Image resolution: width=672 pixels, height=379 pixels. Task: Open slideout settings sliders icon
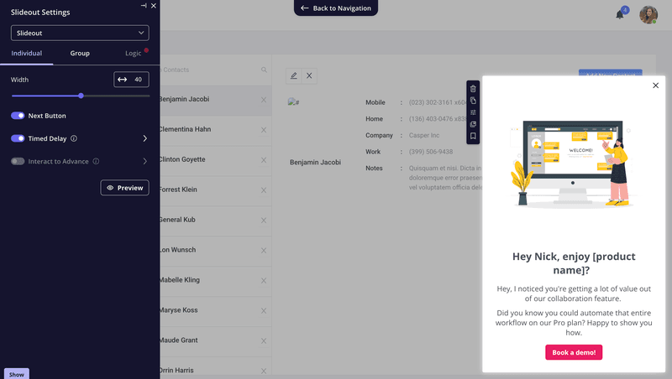[x=473, y=112]
